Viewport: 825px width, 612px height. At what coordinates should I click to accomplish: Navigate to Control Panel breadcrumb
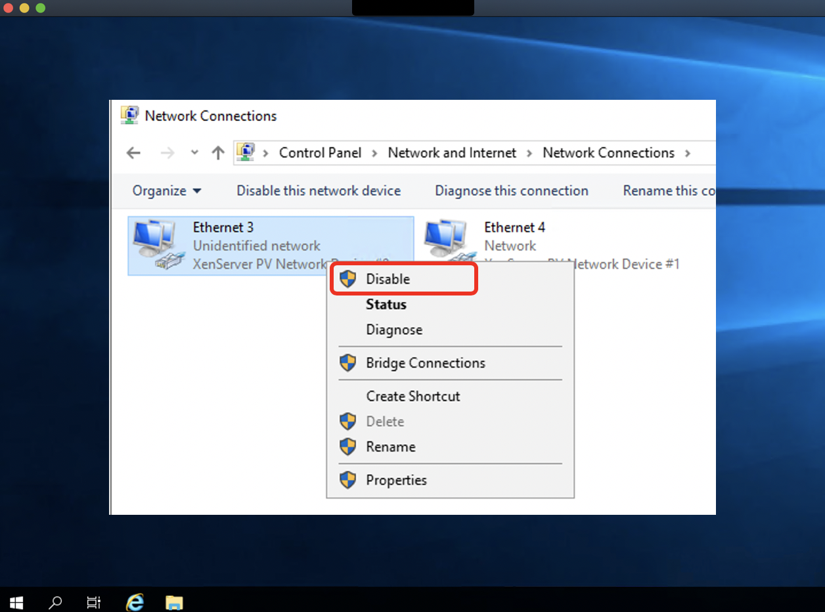click(x=320, y=153)
